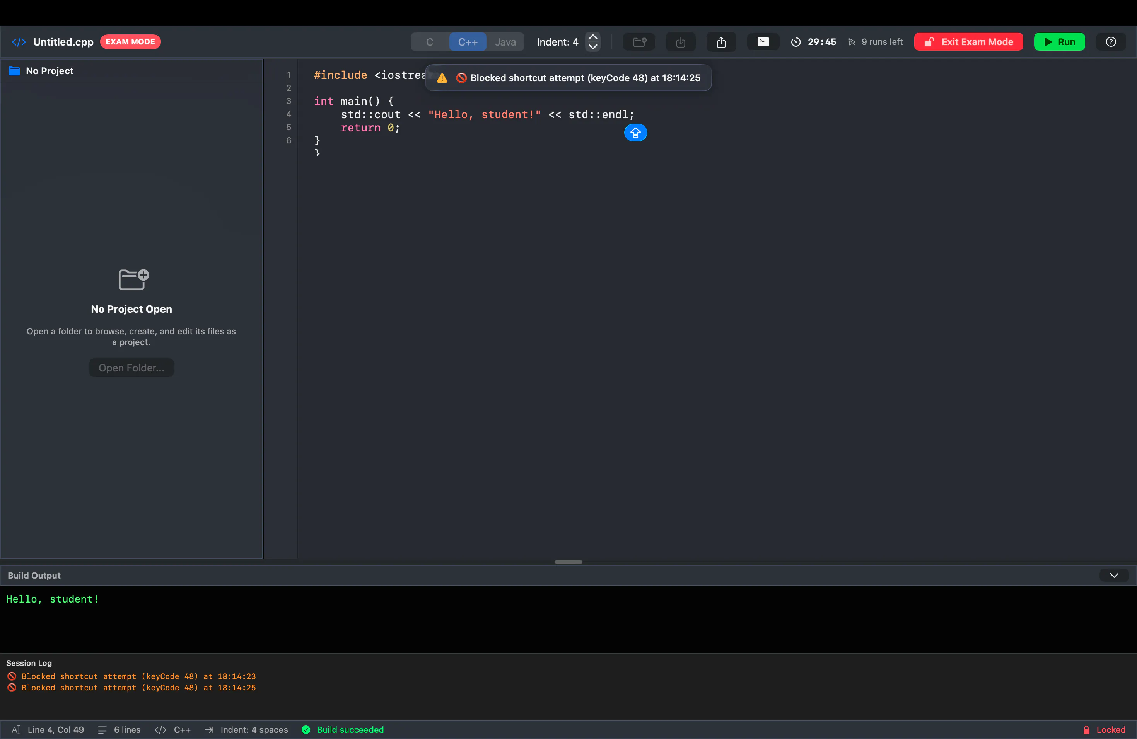This screenshot has width=1137, height=739.
Task: Click Exit Exam Mode button
Action: [x=968, y=42]
